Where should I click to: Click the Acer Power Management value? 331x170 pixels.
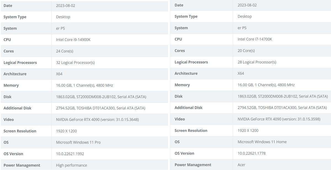click(241, 165)
